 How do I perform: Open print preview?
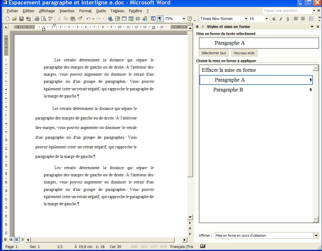click(43, 19)
